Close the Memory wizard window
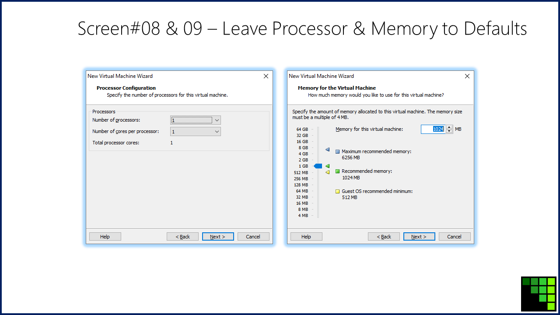560x315 pixels. coord(467,76)
